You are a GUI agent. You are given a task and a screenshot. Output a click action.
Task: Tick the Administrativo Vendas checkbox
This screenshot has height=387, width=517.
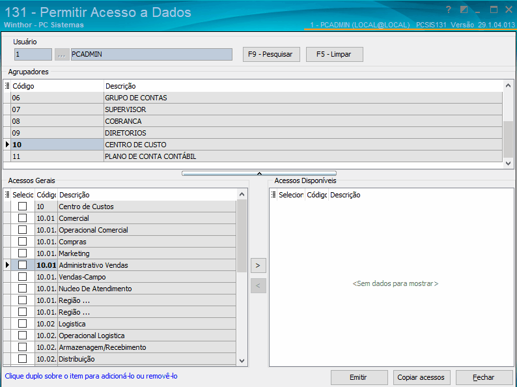[x=22, y=265]
